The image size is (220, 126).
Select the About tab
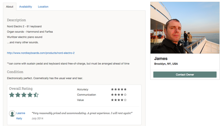point(10,7)
